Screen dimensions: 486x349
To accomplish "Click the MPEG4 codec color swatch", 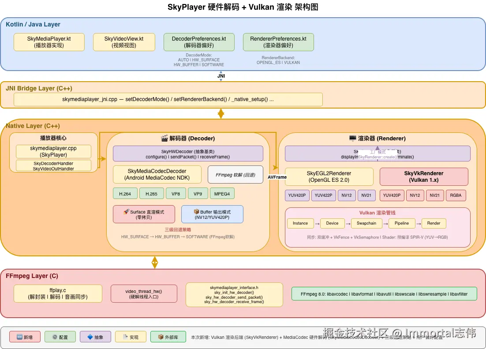I will [222, 193].
